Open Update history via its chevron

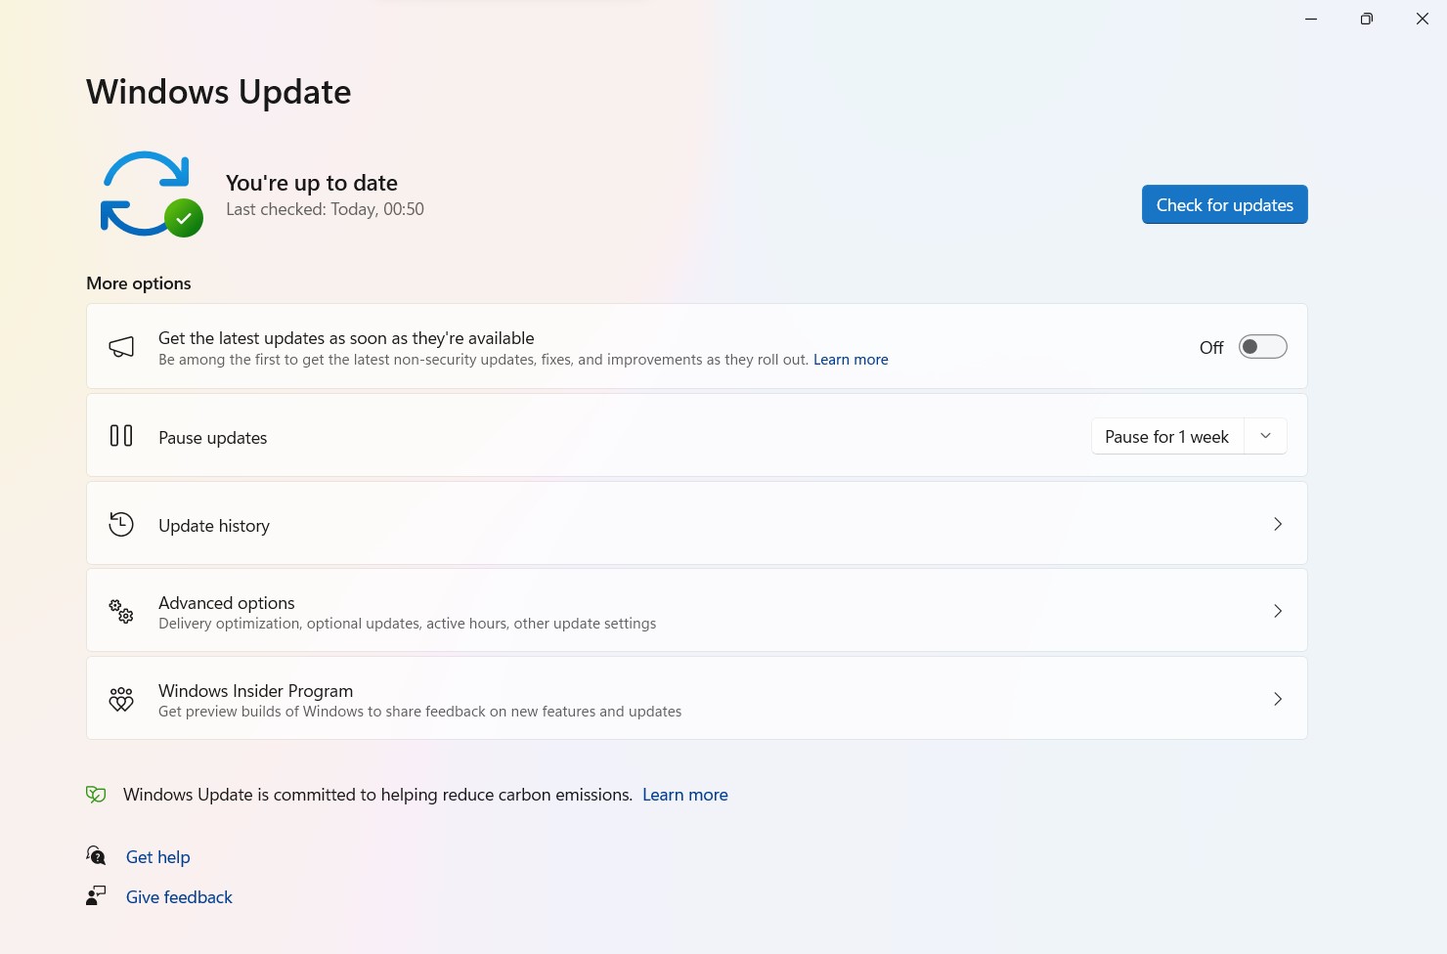click(x=1278, y=524)
